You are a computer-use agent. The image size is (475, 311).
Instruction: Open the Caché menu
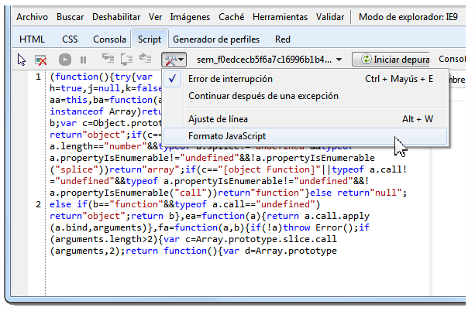(x=232, y=17)
